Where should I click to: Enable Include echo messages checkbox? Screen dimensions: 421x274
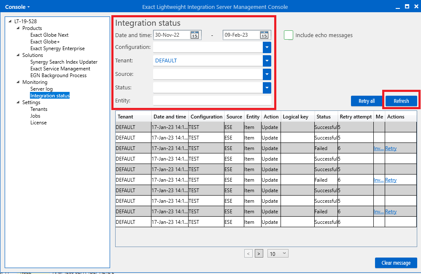[x=289, y=35]
